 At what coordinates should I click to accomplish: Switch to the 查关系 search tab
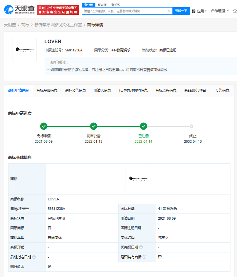click(115, 5)
